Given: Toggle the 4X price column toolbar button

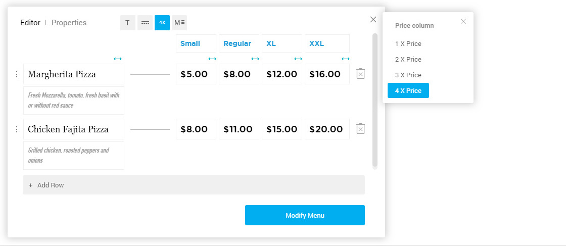Looking at the screenshot, I should [x=162, y=23].
